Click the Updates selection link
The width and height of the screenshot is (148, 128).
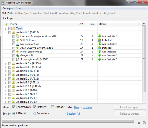click(x=87, y=107)
